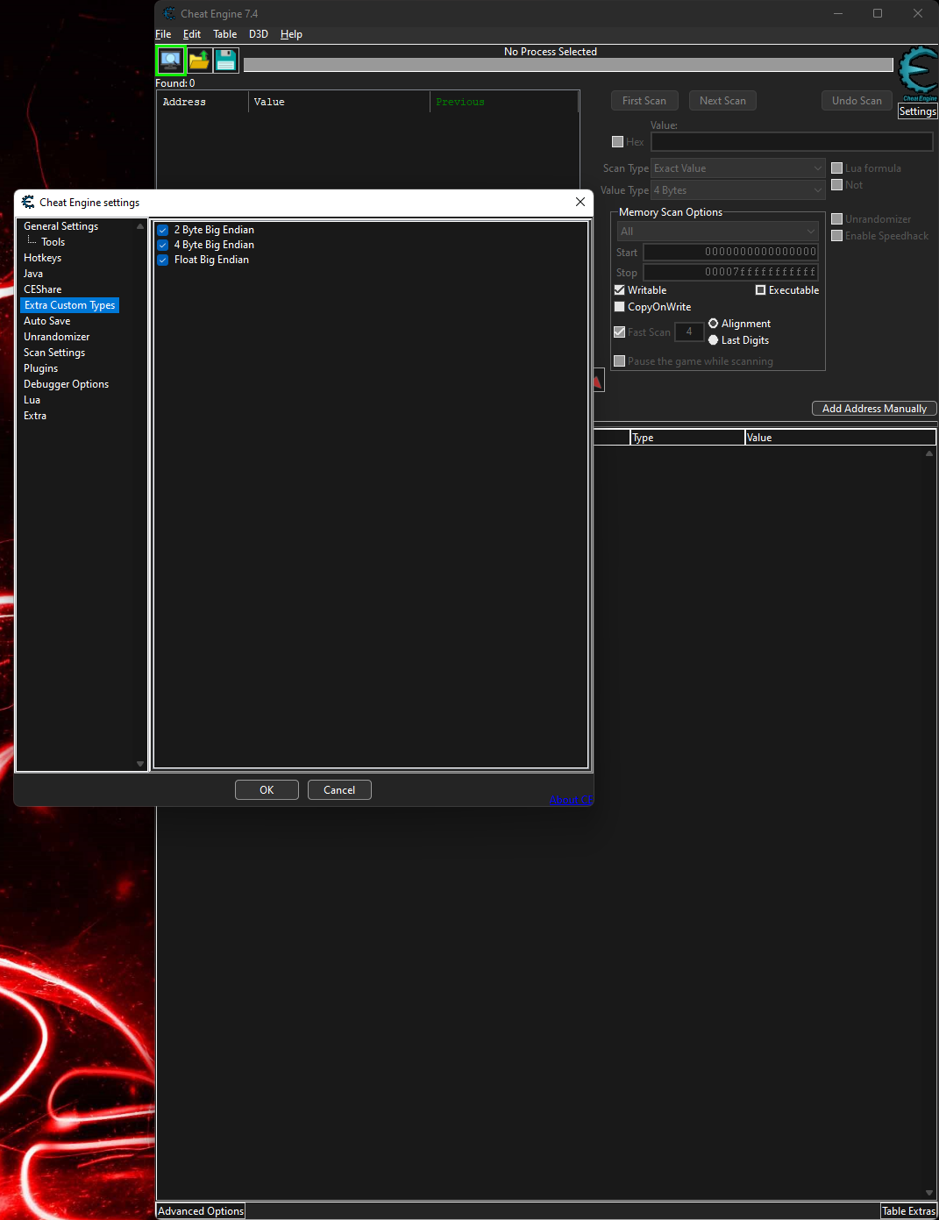Uncheck 2 Byte Big Endian custom type
939x1220 pixels.
point(163,230)
